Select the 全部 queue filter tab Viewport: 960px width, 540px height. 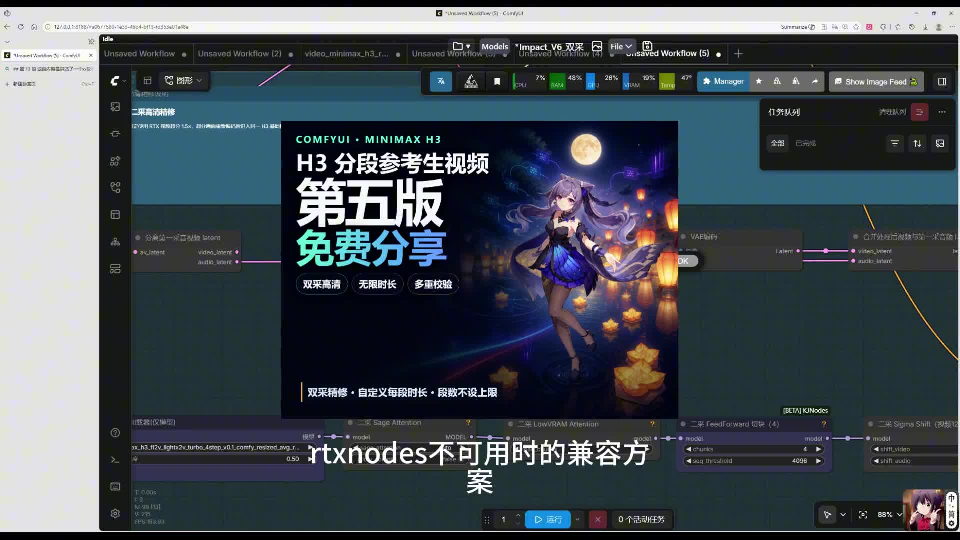tap(777, 143)
